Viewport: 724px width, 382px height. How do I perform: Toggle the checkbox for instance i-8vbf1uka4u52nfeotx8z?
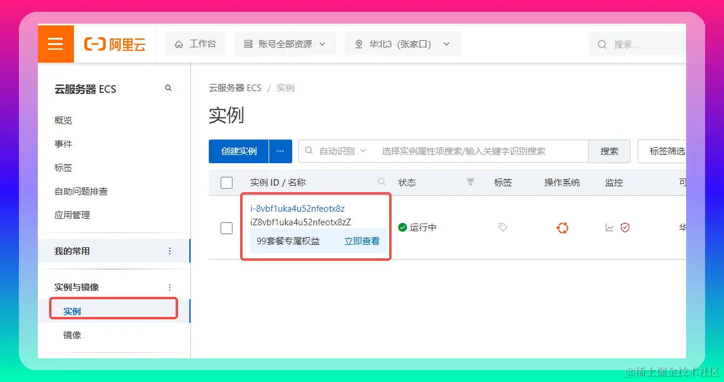(227, 228)
